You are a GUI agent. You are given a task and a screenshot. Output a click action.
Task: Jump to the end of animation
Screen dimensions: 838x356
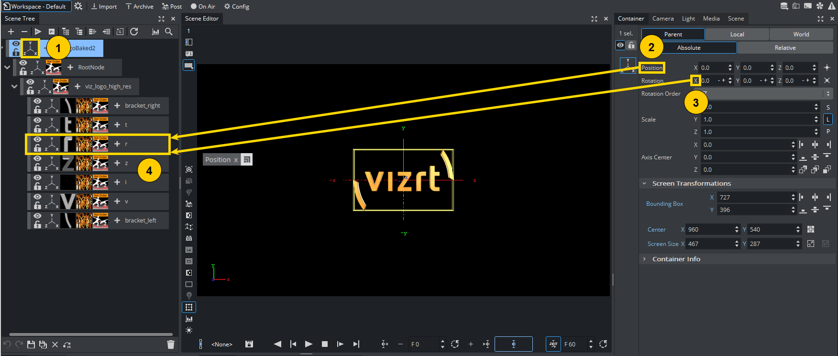356,344
